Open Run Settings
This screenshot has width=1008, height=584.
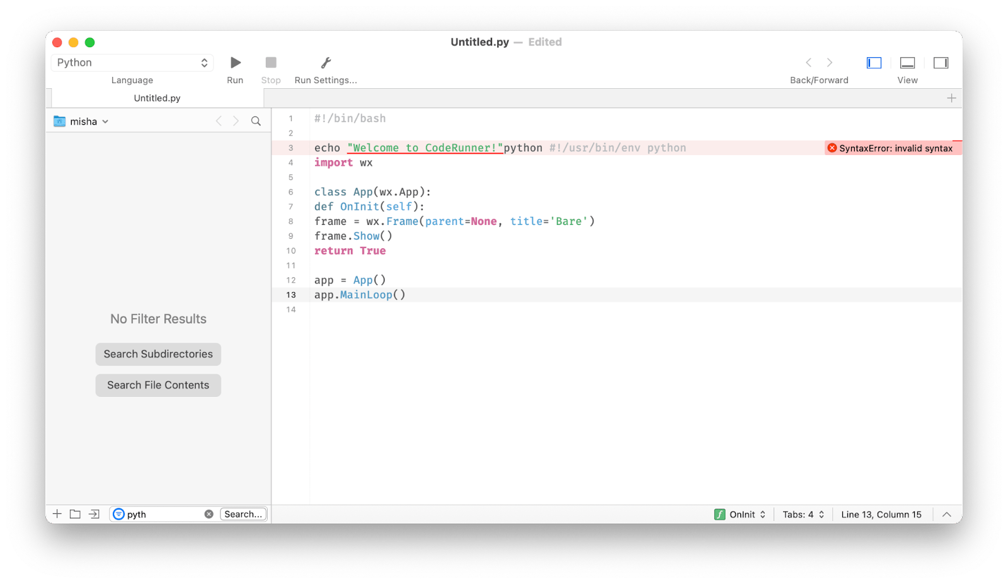pos(326,62)
